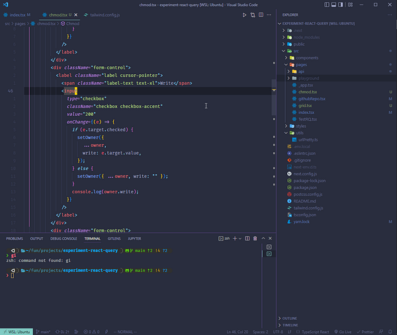This screenshot has height=335, width=397.
Task: Open editor More Actions ellipsis
Action: click(x=269, y=15)
